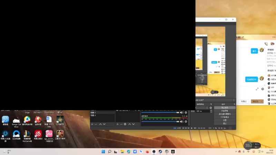
Task: Expand the chat message input area
Action: coord(257,89)
